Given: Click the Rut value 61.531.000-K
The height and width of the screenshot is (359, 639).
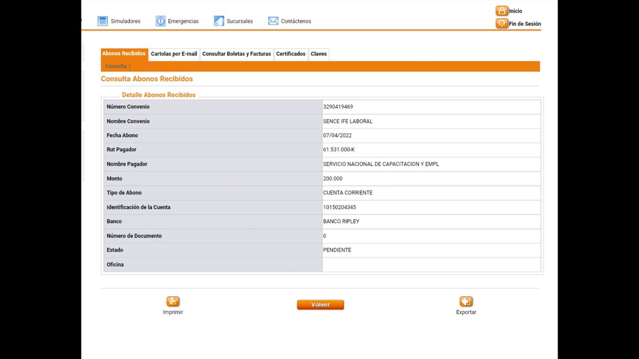Looking at the screenshot, I should [x=339, y=150].
